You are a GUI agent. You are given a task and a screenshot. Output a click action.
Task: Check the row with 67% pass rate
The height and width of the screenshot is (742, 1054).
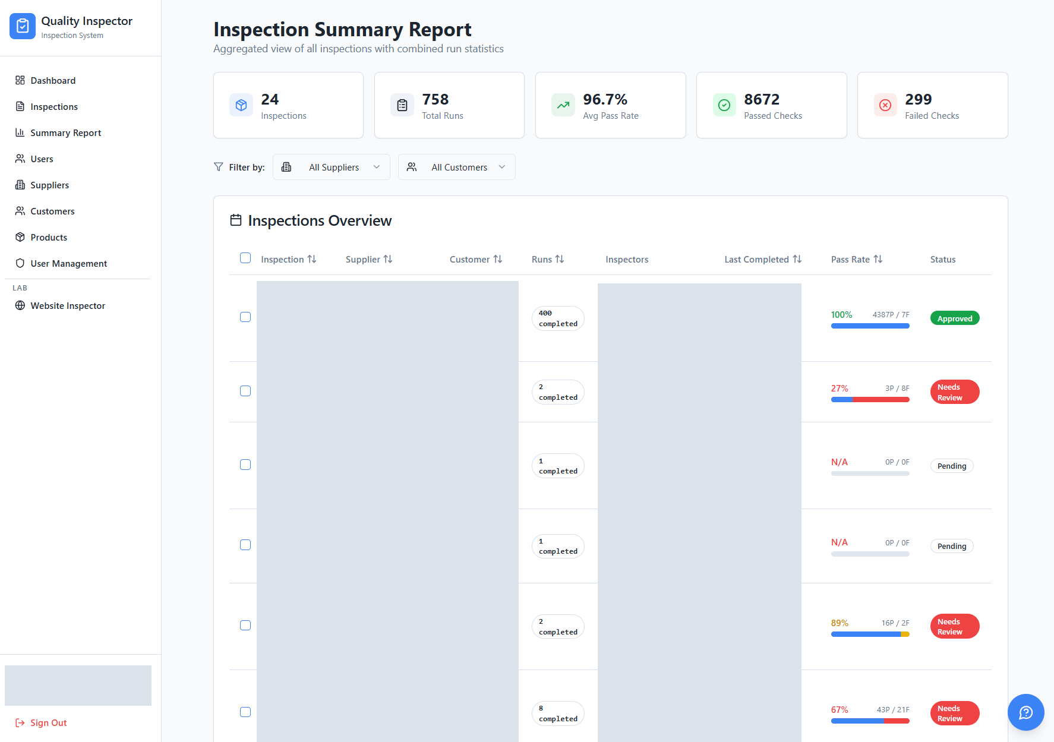tap(245, 712)
